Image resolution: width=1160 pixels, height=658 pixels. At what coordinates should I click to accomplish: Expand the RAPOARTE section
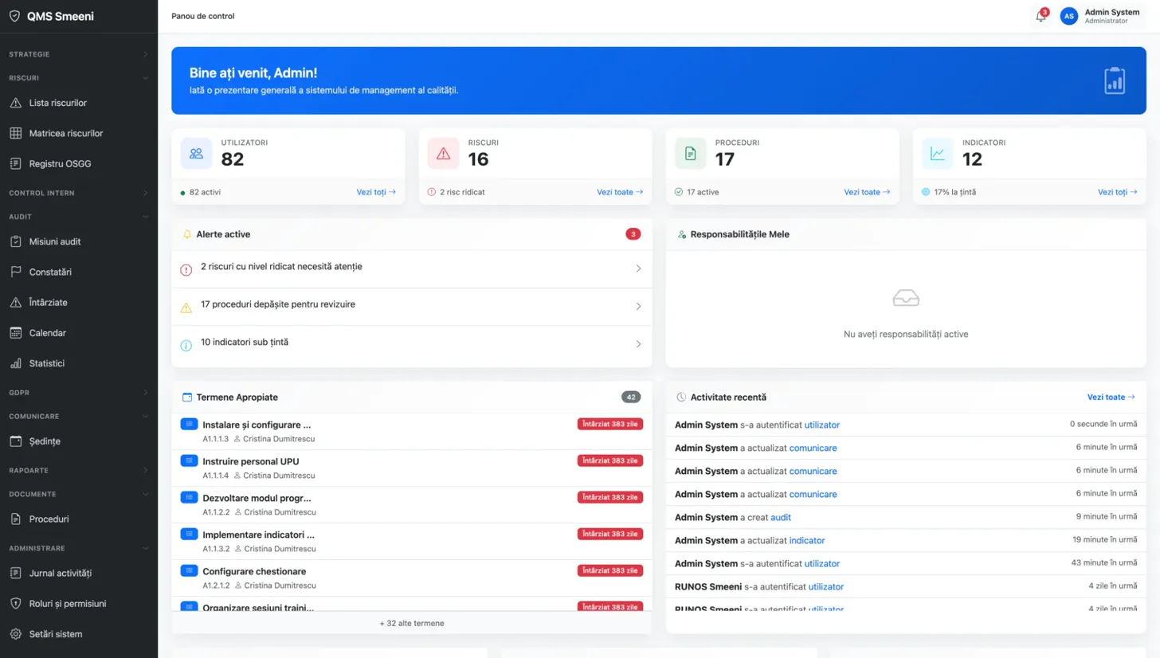pos(76,470)
